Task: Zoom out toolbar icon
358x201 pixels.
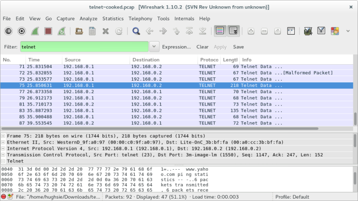Action: (264, 31)
